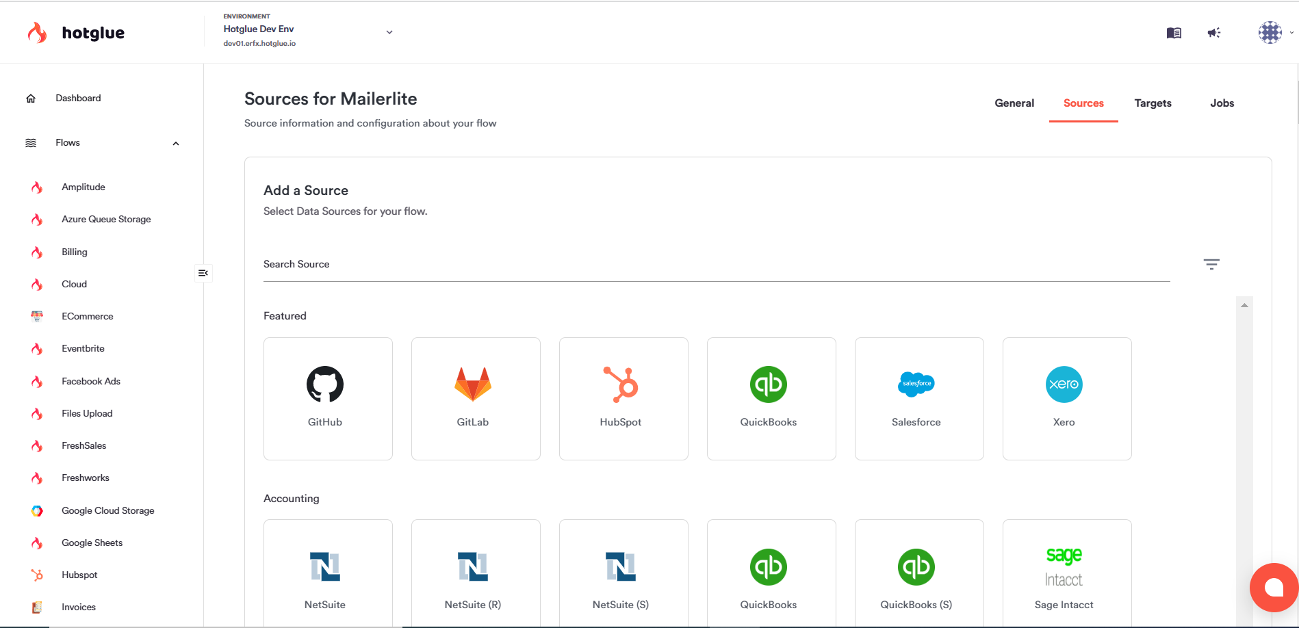Select the Sage Intacct source
The height and width of the screenshot is (628, 1299).
pyautogui.click(x=1067, y=573)
